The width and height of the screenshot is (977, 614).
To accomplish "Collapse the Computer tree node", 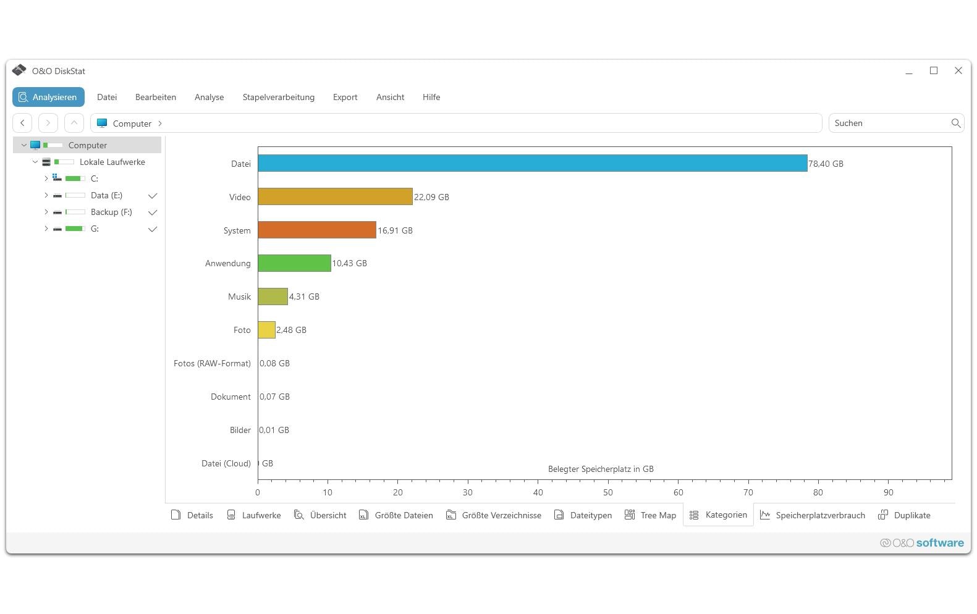I will (x=24, y=145).
